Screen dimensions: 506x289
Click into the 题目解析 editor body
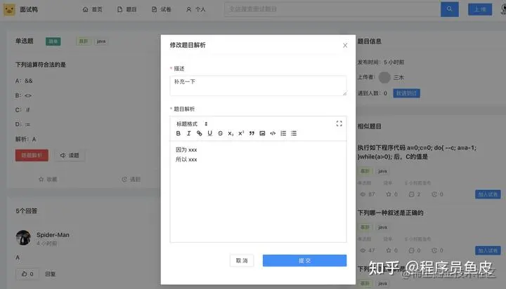click(258, 191)
